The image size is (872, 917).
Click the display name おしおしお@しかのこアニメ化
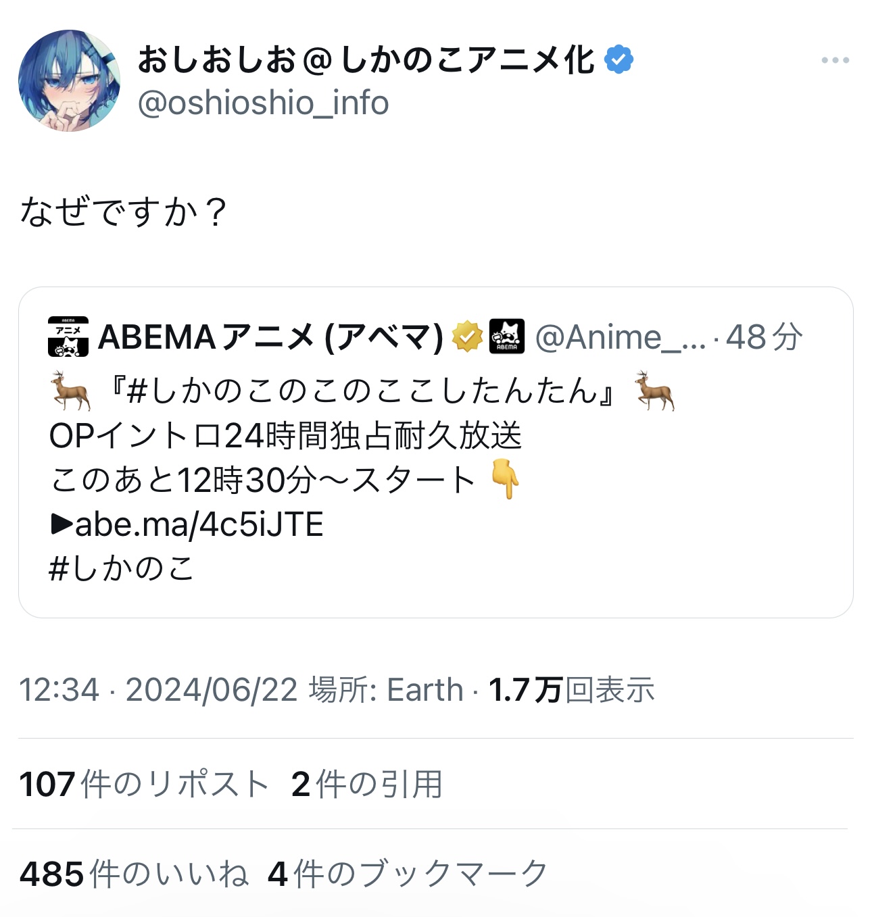click(x=366, y=60)
